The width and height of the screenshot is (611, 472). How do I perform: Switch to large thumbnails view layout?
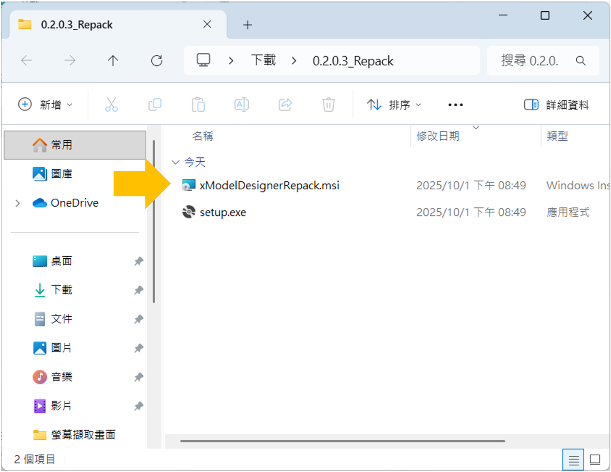click(595, 460)
